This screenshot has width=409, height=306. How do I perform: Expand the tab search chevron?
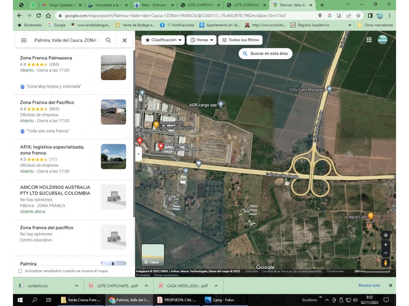(348, 5)
